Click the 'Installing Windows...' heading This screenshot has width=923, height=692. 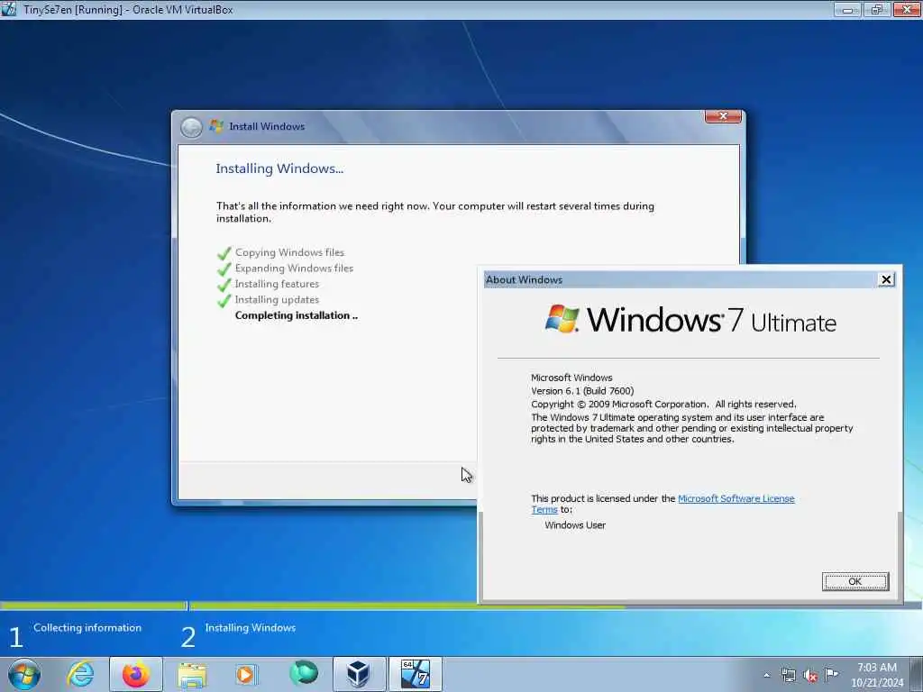coord(279,168)
